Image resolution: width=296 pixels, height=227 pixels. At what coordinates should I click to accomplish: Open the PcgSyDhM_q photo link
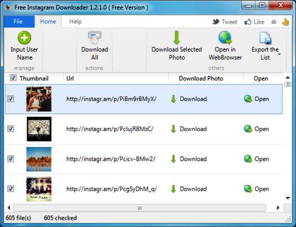(x=256, y=189)
